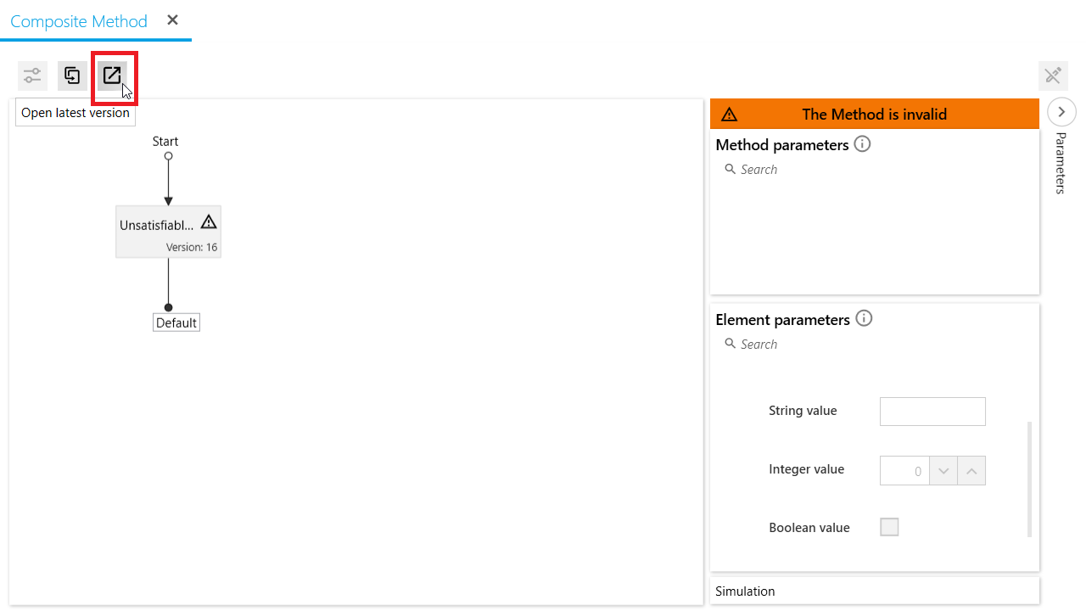This screenshot has width=1086, height=611.
Task: Open latest version via toolbar icon
Action: 112,76
